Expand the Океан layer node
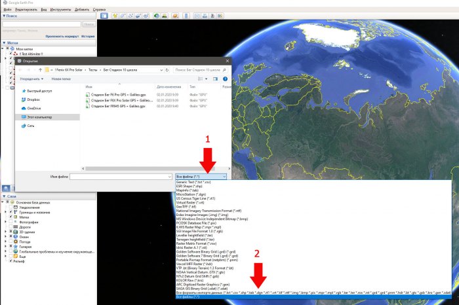 [x=5, y=237]
